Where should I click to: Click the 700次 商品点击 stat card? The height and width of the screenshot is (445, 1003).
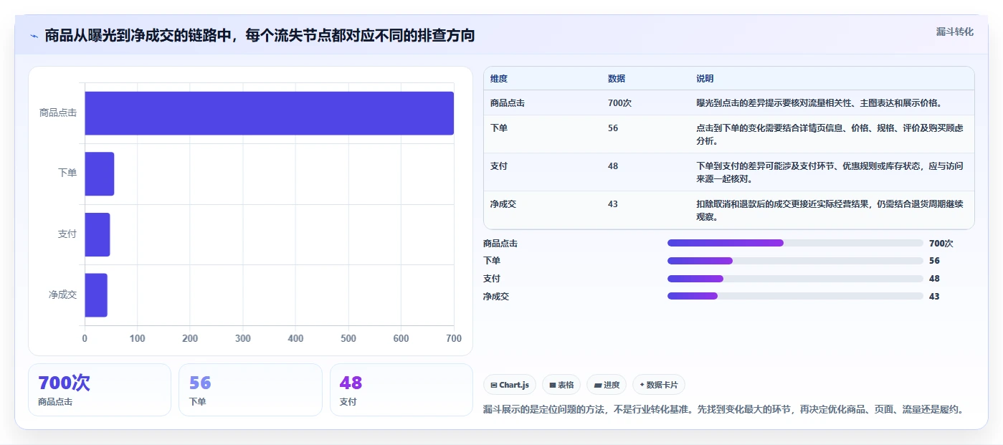(x=100, y=390)
